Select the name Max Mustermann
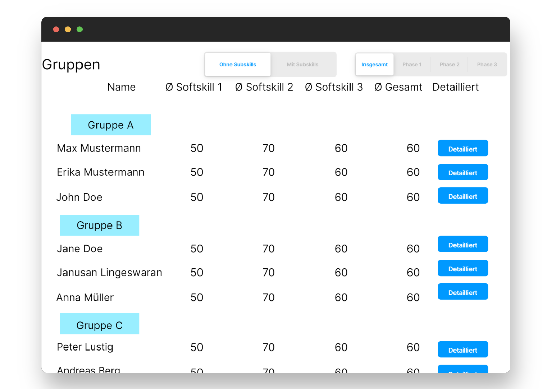The height and width of the screenshot is (389, 551). [99, 148]
